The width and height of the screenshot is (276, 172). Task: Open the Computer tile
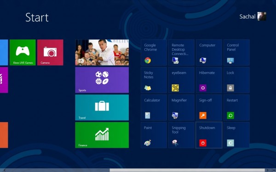[209, 52]
